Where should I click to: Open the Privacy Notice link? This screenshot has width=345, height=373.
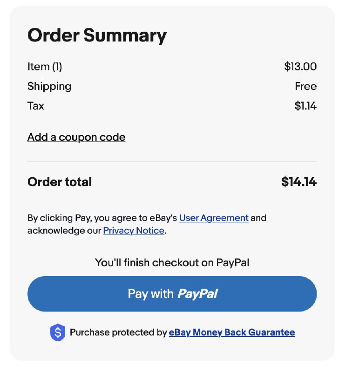click(x=134, y=230)
